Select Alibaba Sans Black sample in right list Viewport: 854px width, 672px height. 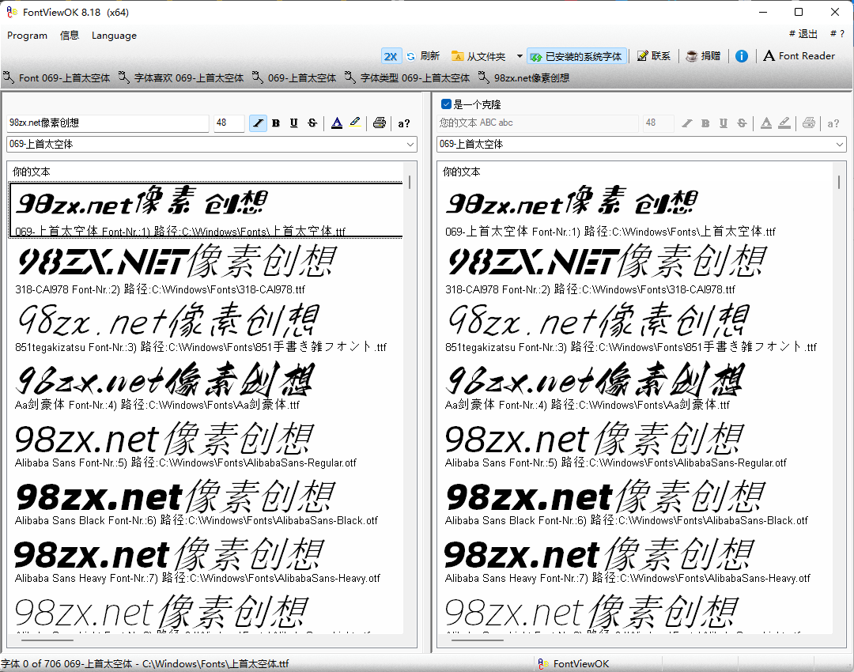click(x=637, y=500)
